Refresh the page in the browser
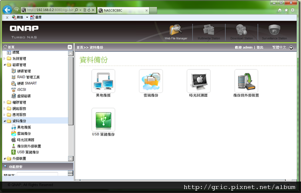 [89, 10]
